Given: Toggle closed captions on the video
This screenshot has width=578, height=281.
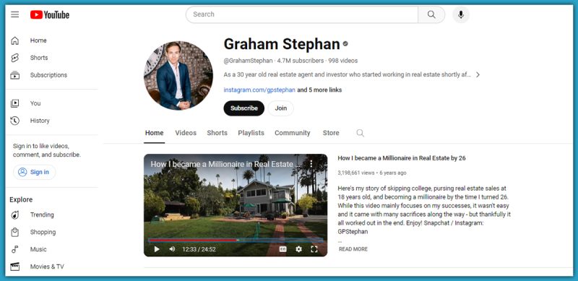Looking at the screenshot, I should click(282, 249).
